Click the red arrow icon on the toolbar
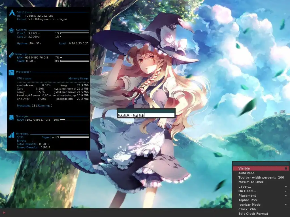The width and height of the screenshot is (290, 217). click(4, 212)
